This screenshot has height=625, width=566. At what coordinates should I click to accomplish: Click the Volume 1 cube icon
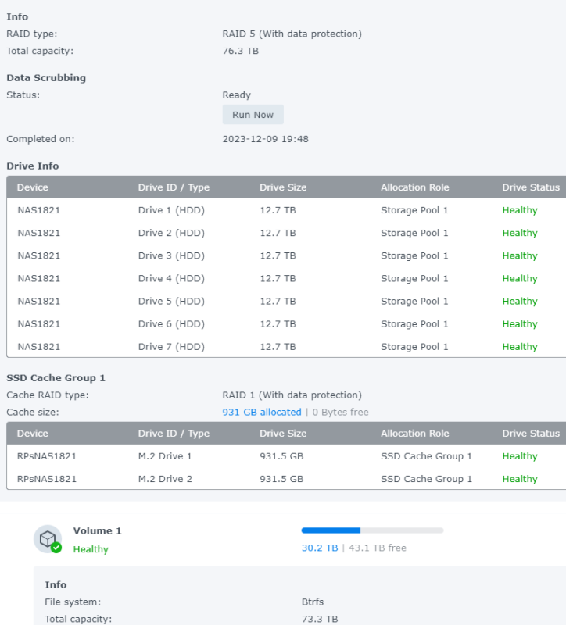pyautogui.click(x=48, y=539)
